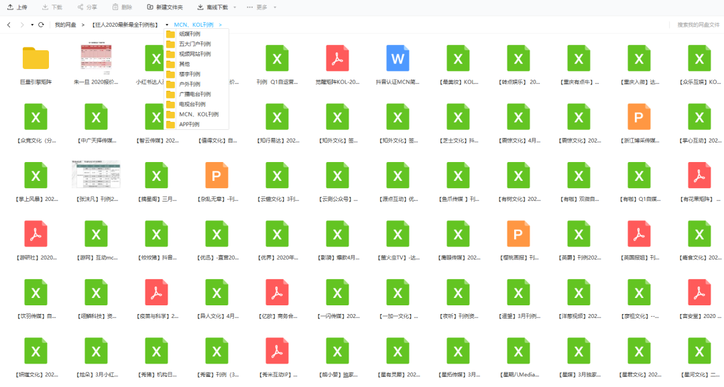Viewport: 724px width, 387px height.
Task: Select the 【张沫凡】刊例 image thumbnail
Action: (x=96, y=174)
